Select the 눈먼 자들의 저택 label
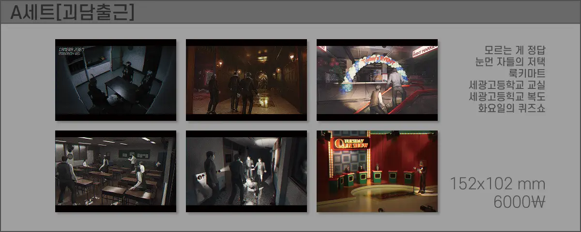581x232 pixels. pos(510,62)
